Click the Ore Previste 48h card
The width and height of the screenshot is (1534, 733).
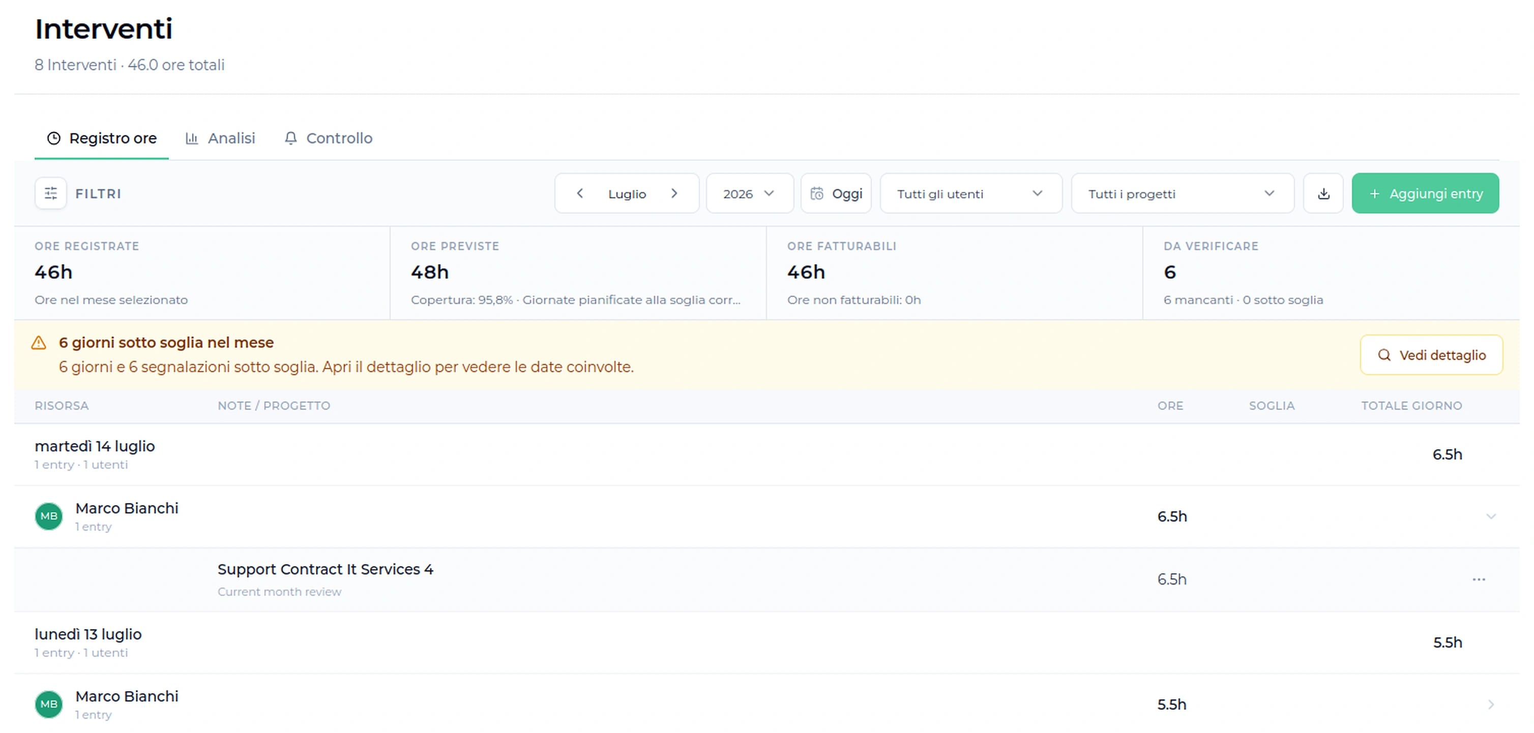click(x=578, y=273)
